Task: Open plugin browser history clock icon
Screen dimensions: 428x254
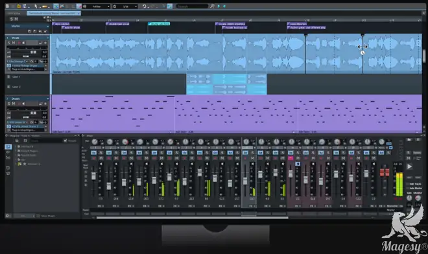Action: click(x=8, y=168)
